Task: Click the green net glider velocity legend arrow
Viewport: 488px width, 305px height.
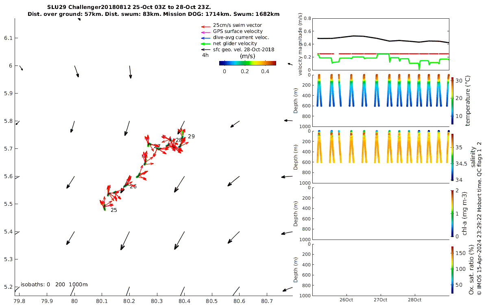Action: (x=205, y=44)
